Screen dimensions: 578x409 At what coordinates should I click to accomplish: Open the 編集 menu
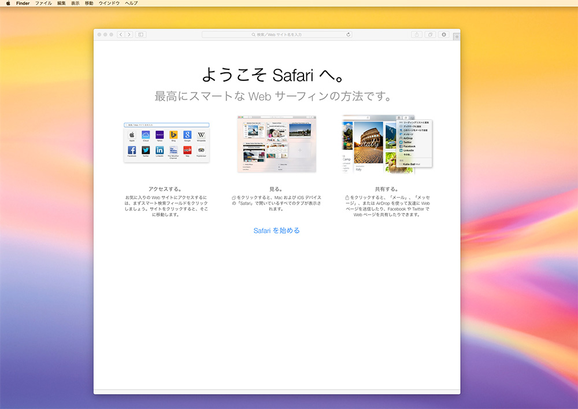pyautogui.click(x=61, y=3)
